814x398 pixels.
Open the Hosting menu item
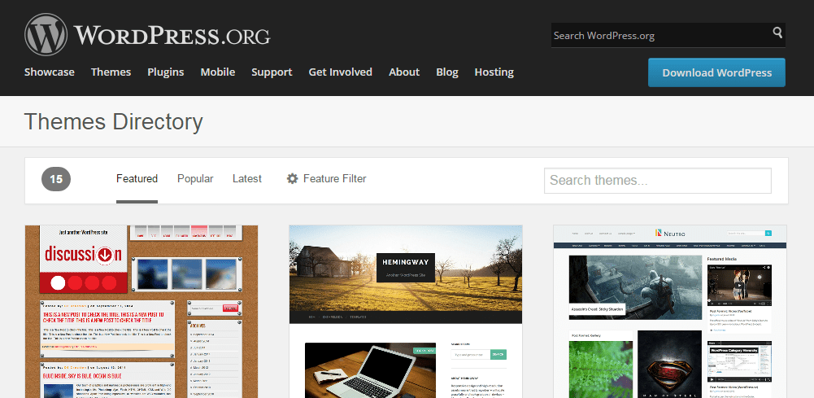coord(494,72)
